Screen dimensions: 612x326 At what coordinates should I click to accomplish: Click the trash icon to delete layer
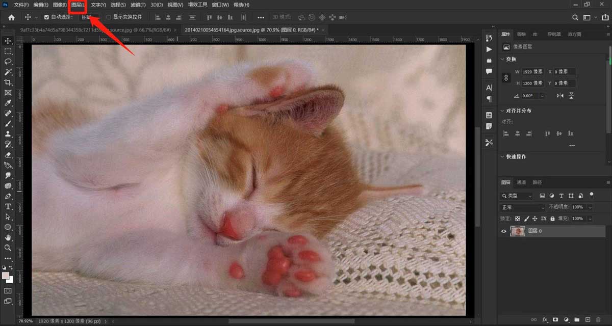coord(599,319)
